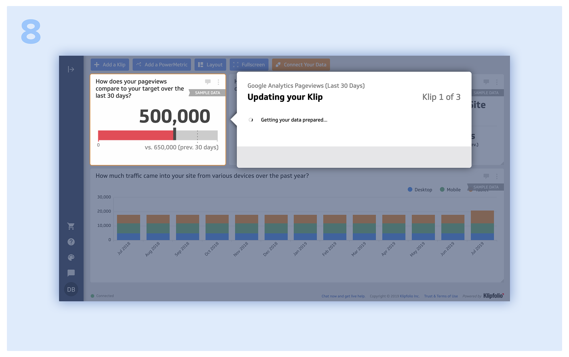Click the Jul 2019 stacked bar

pos(482,225)
